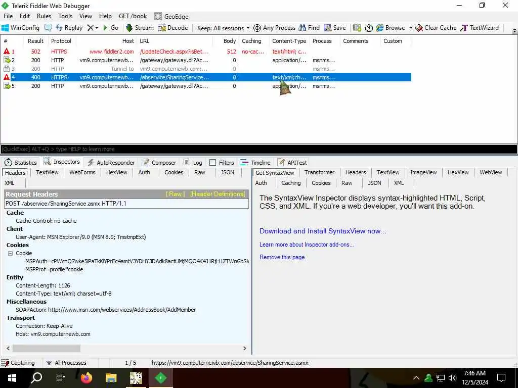The width and height of the screenshot is (518, 388).
Task: Click Download and Install SyntaxView now
Action: [323, 231]
